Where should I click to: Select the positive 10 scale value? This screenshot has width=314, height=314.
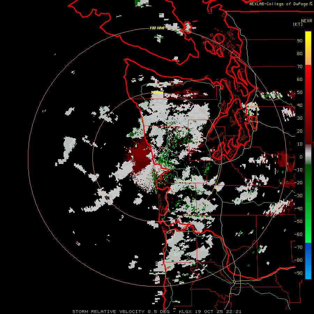pyautogui.click(x=300, y=144)
